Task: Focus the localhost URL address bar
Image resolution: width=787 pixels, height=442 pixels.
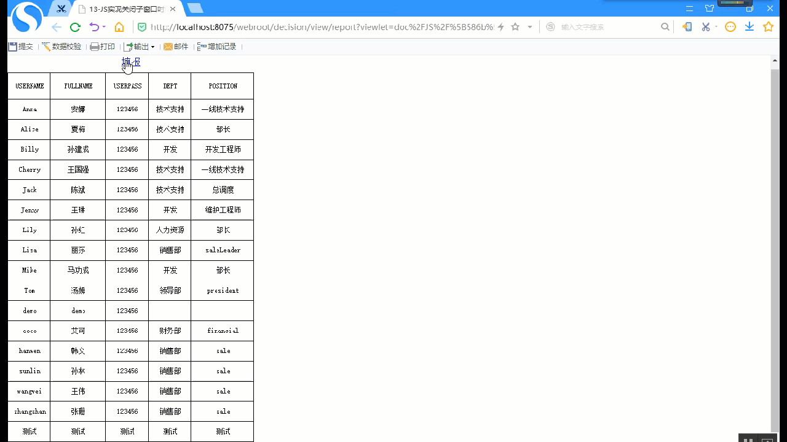Action: (321, 27)
